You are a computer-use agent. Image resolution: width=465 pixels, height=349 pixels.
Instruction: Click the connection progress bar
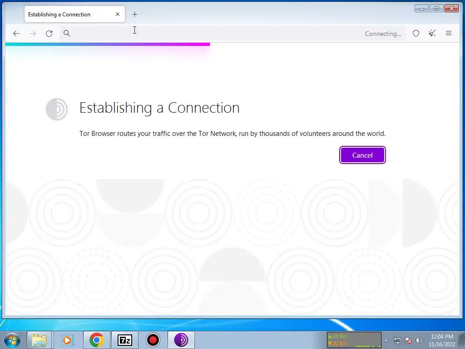click(x=108, y=44)
